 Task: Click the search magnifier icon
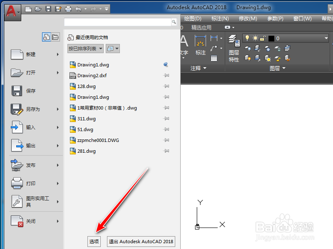tap(174, 22)
